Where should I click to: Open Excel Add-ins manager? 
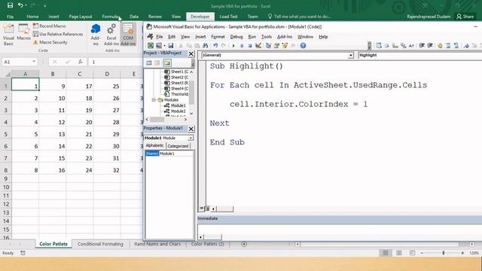111,35
